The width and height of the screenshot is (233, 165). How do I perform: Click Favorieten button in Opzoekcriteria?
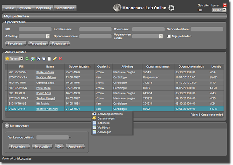click(16, 43)
